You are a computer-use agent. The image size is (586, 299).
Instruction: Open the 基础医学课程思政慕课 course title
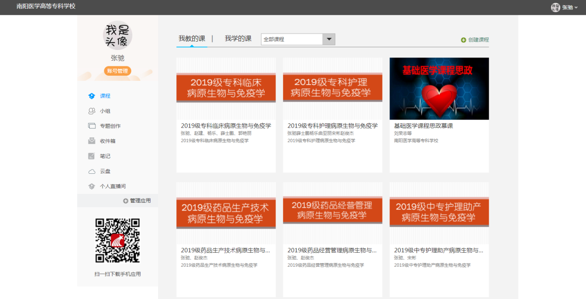[x=424, y=126]
